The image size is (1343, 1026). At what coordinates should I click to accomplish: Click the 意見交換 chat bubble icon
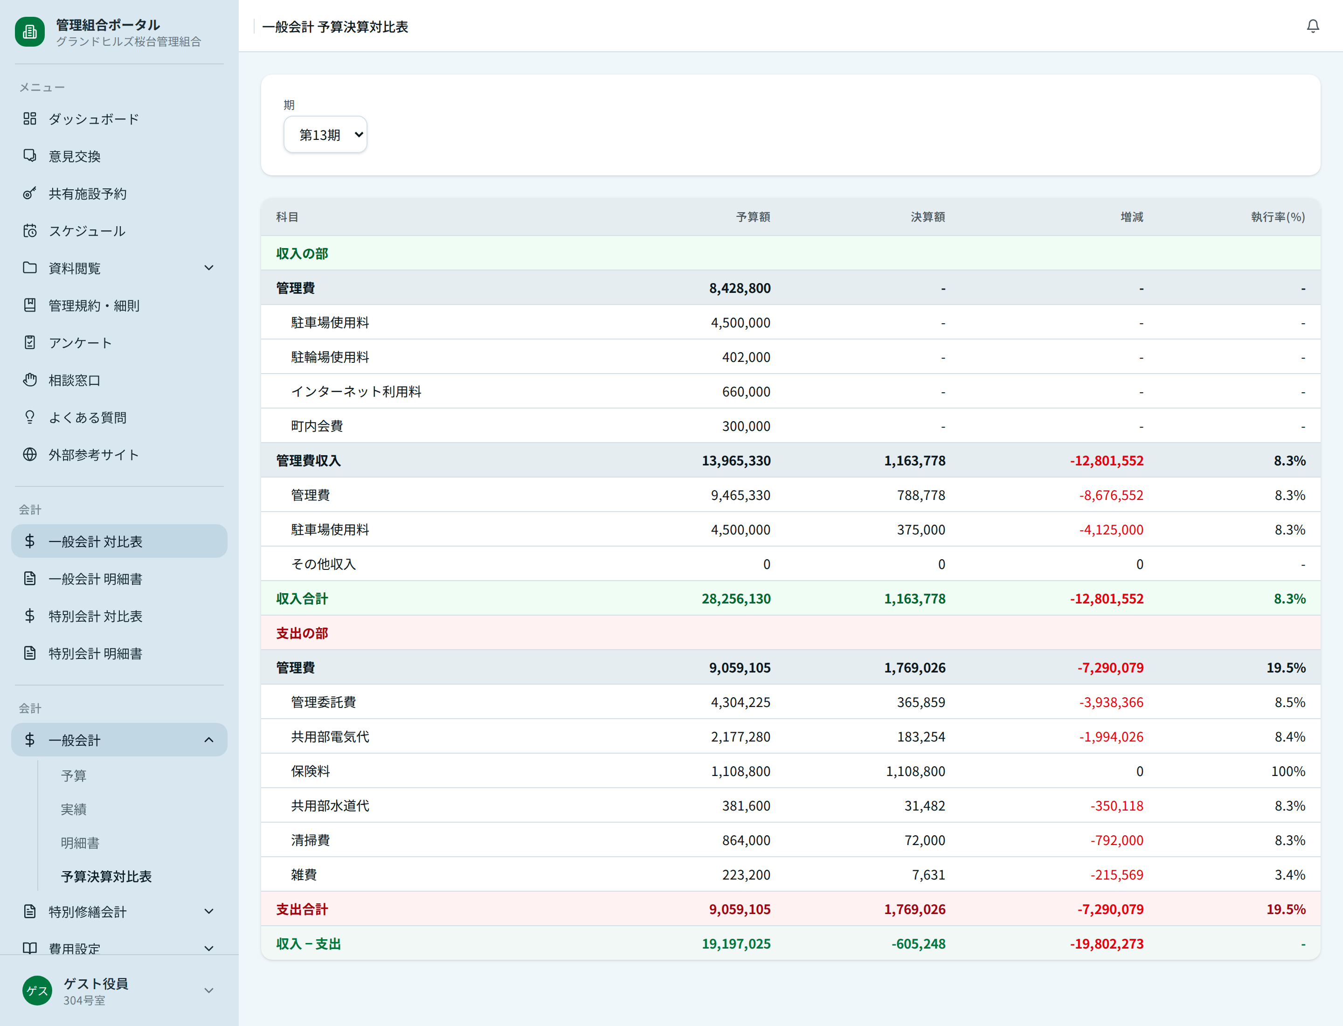click(x=29, y=156)
